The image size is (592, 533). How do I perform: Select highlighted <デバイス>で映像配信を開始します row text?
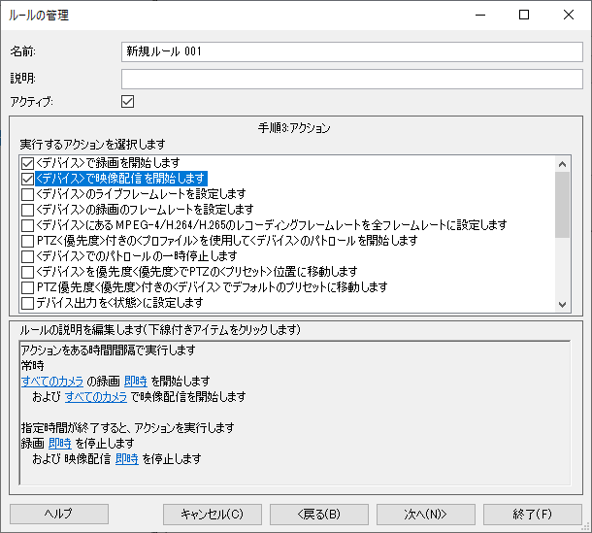click(x=120, y=179)
